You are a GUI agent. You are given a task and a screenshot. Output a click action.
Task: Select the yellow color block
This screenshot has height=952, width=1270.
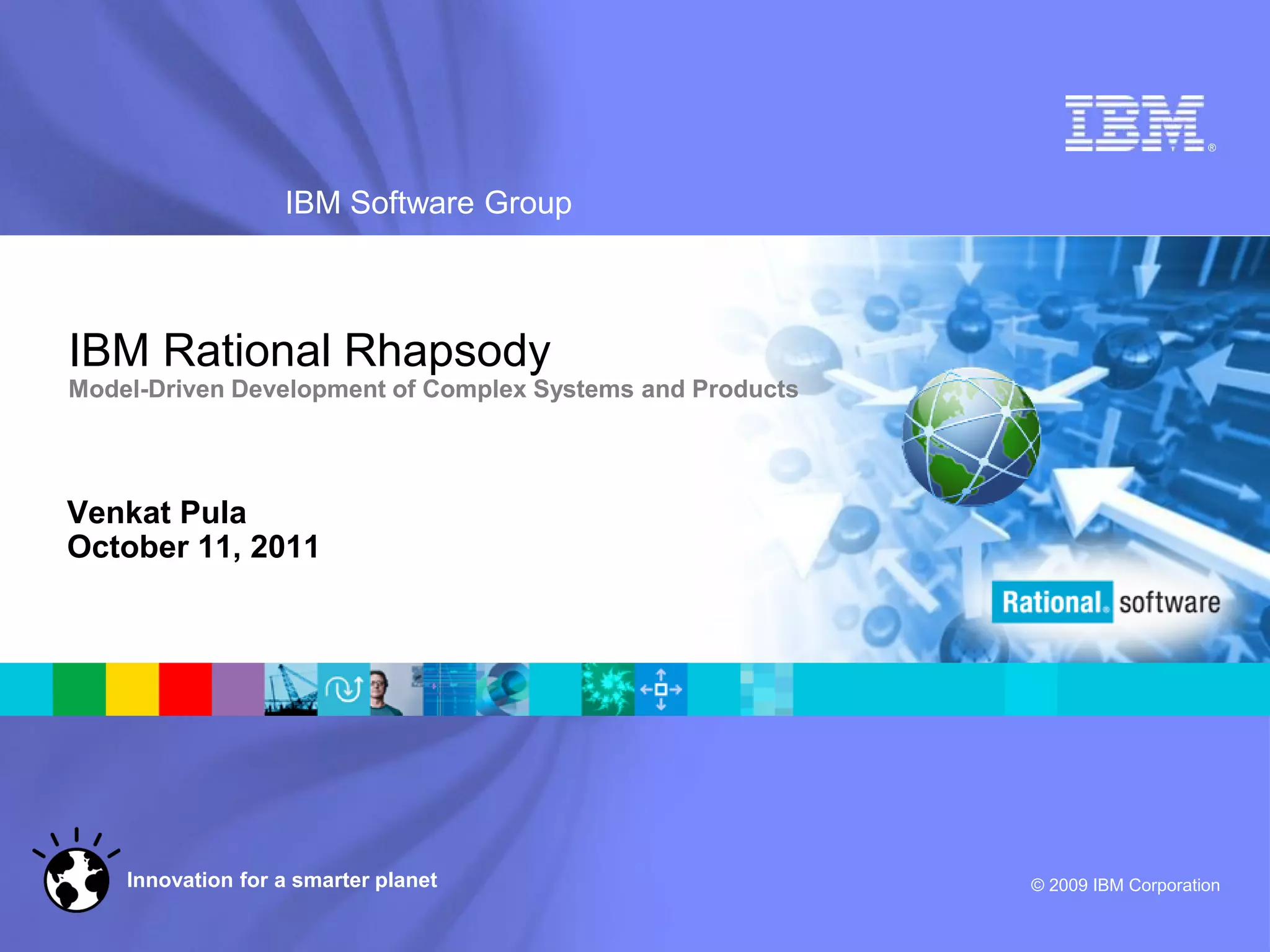pyautogui.click(x=132, y=689)
